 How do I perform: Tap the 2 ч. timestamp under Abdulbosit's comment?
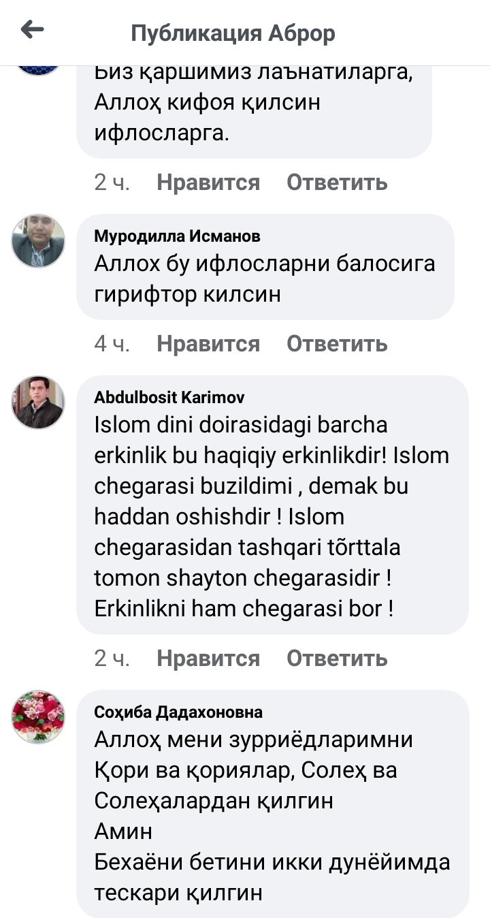(112, 658)
